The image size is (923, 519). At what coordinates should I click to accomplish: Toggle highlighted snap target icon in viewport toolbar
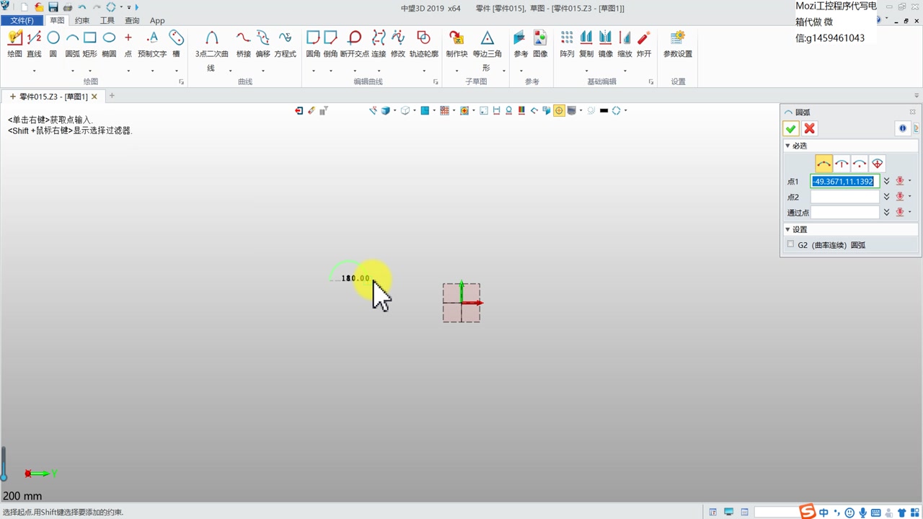(559, 110)
